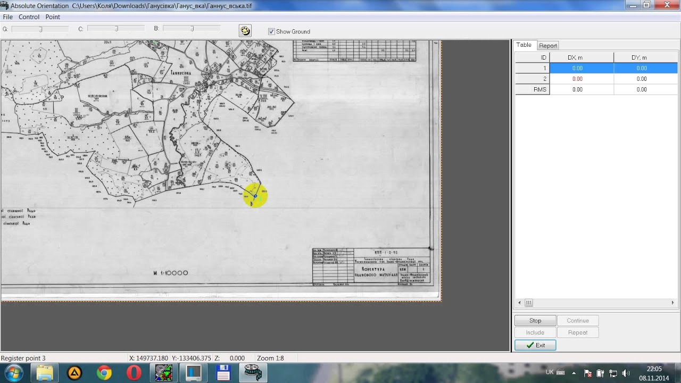The image size is (681, 383).
Task: Show hidden system tray icons
Action: click(x=574, y=373)
